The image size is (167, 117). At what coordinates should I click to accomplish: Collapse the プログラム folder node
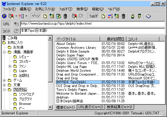4,90
